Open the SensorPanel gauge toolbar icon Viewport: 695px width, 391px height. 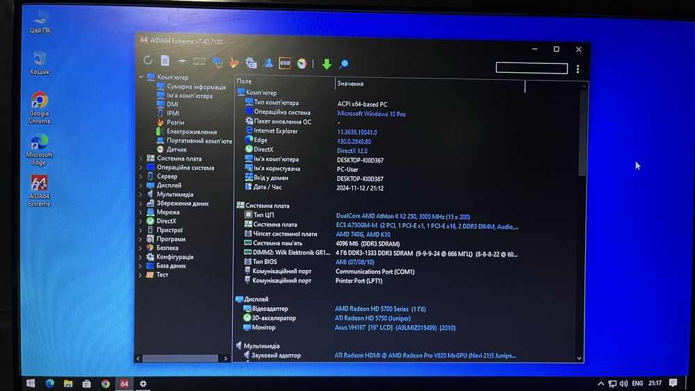coord(302,64)
